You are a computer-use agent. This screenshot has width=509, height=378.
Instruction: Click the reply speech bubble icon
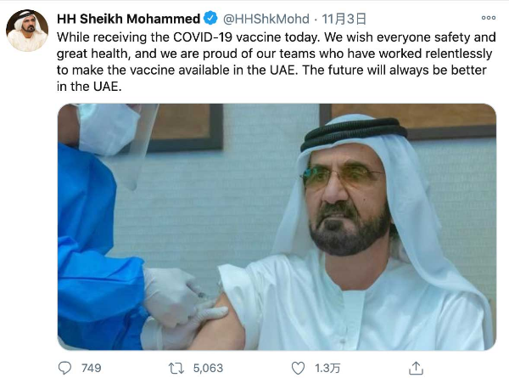[65, 368]
